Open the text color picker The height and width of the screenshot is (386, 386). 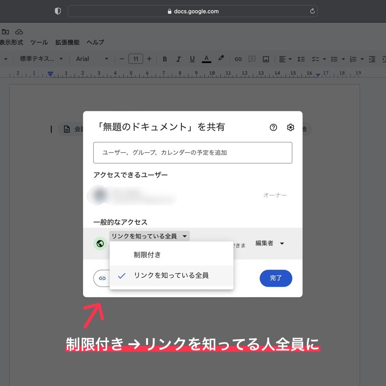tap(206, 59)
